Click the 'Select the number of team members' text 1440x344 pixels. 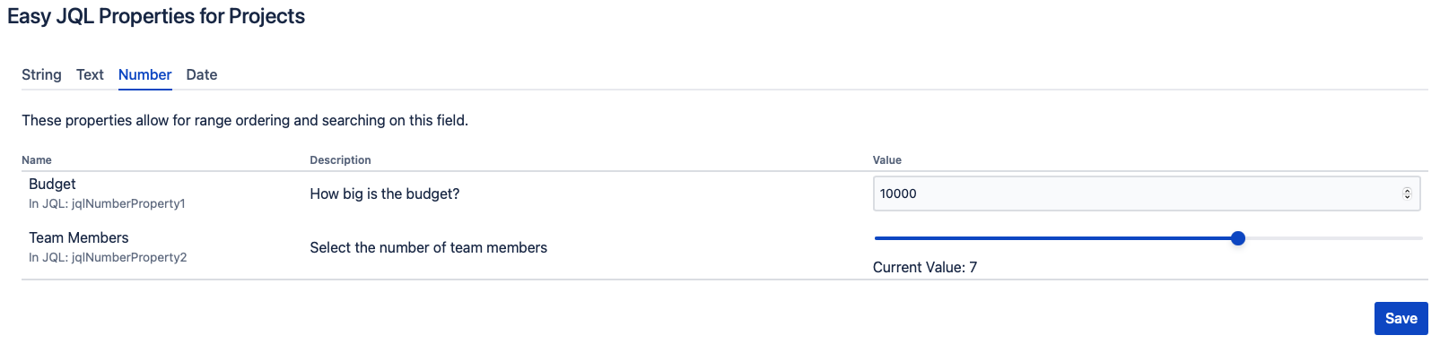coord(428,247)
